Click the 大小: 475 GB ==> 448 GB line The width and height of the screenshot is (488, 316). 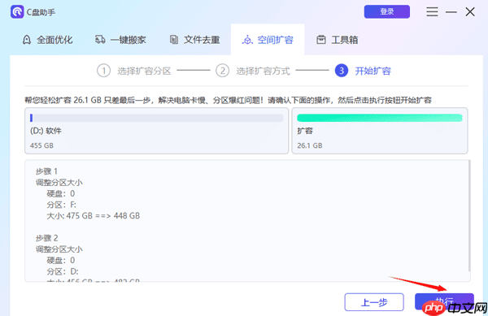pyautogui.click(x=93, y=215)
